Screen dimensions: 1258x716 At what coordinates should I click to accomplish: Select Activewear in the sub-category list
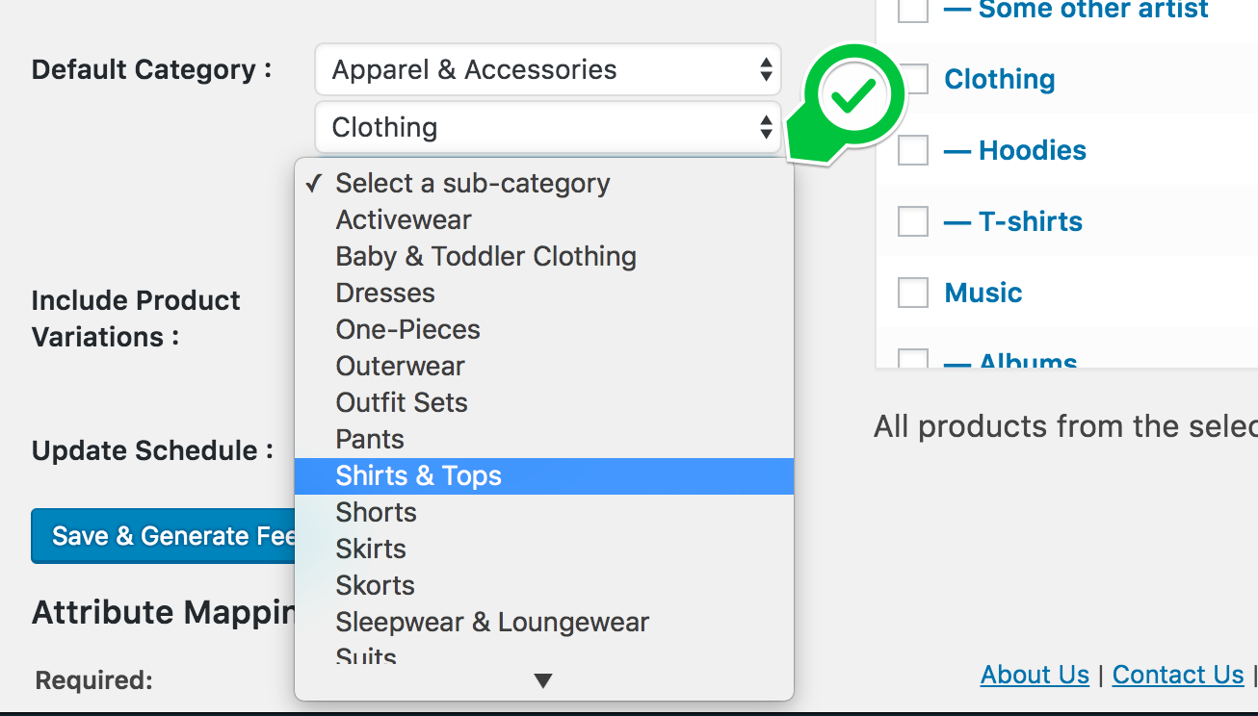click(404, 219)
